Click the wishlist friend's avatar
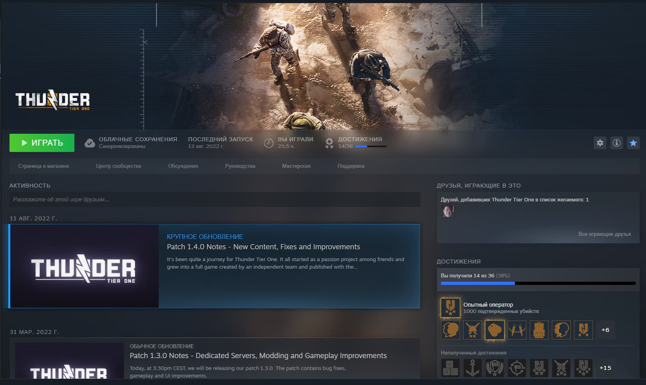Image resolution: width=646 pixels, height=385 pixels. tap(448, 211)
